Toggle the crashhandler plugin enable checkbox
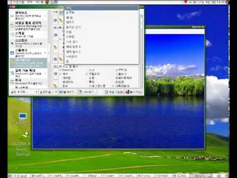 [x=45, y=26]
